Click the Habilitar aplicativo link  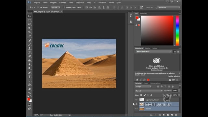pyautogui.click(x=174, y=76)
